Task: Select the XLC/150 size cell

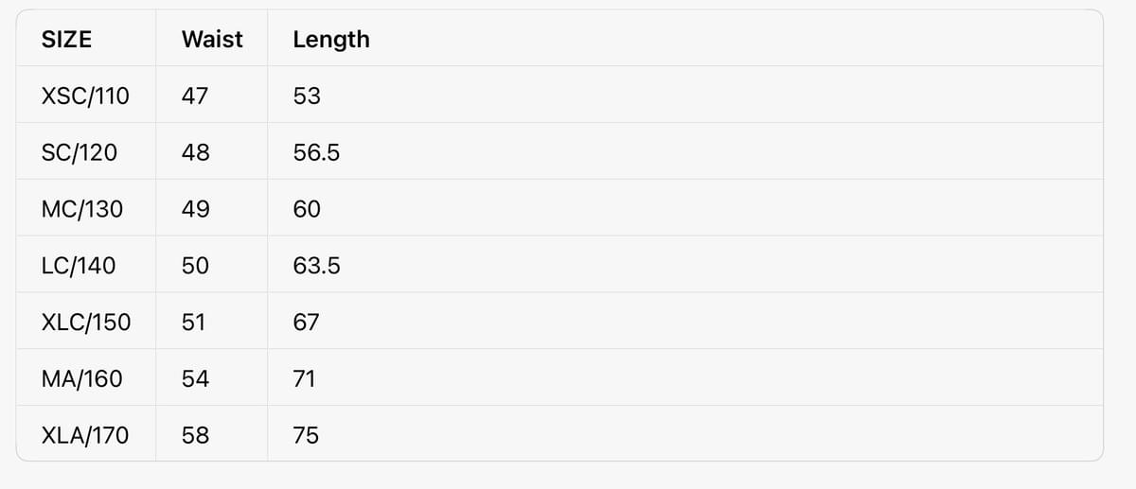Action: (87, 323)
